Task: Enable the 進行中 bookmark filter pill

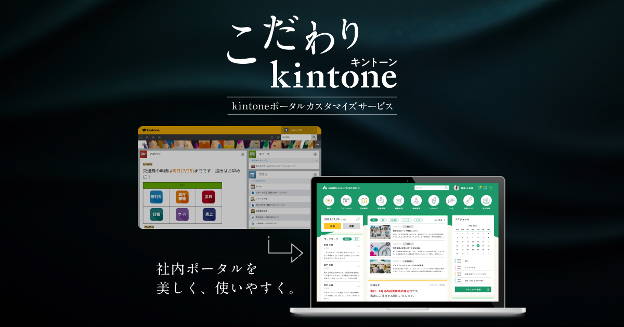Action: [x=346, y=239]
